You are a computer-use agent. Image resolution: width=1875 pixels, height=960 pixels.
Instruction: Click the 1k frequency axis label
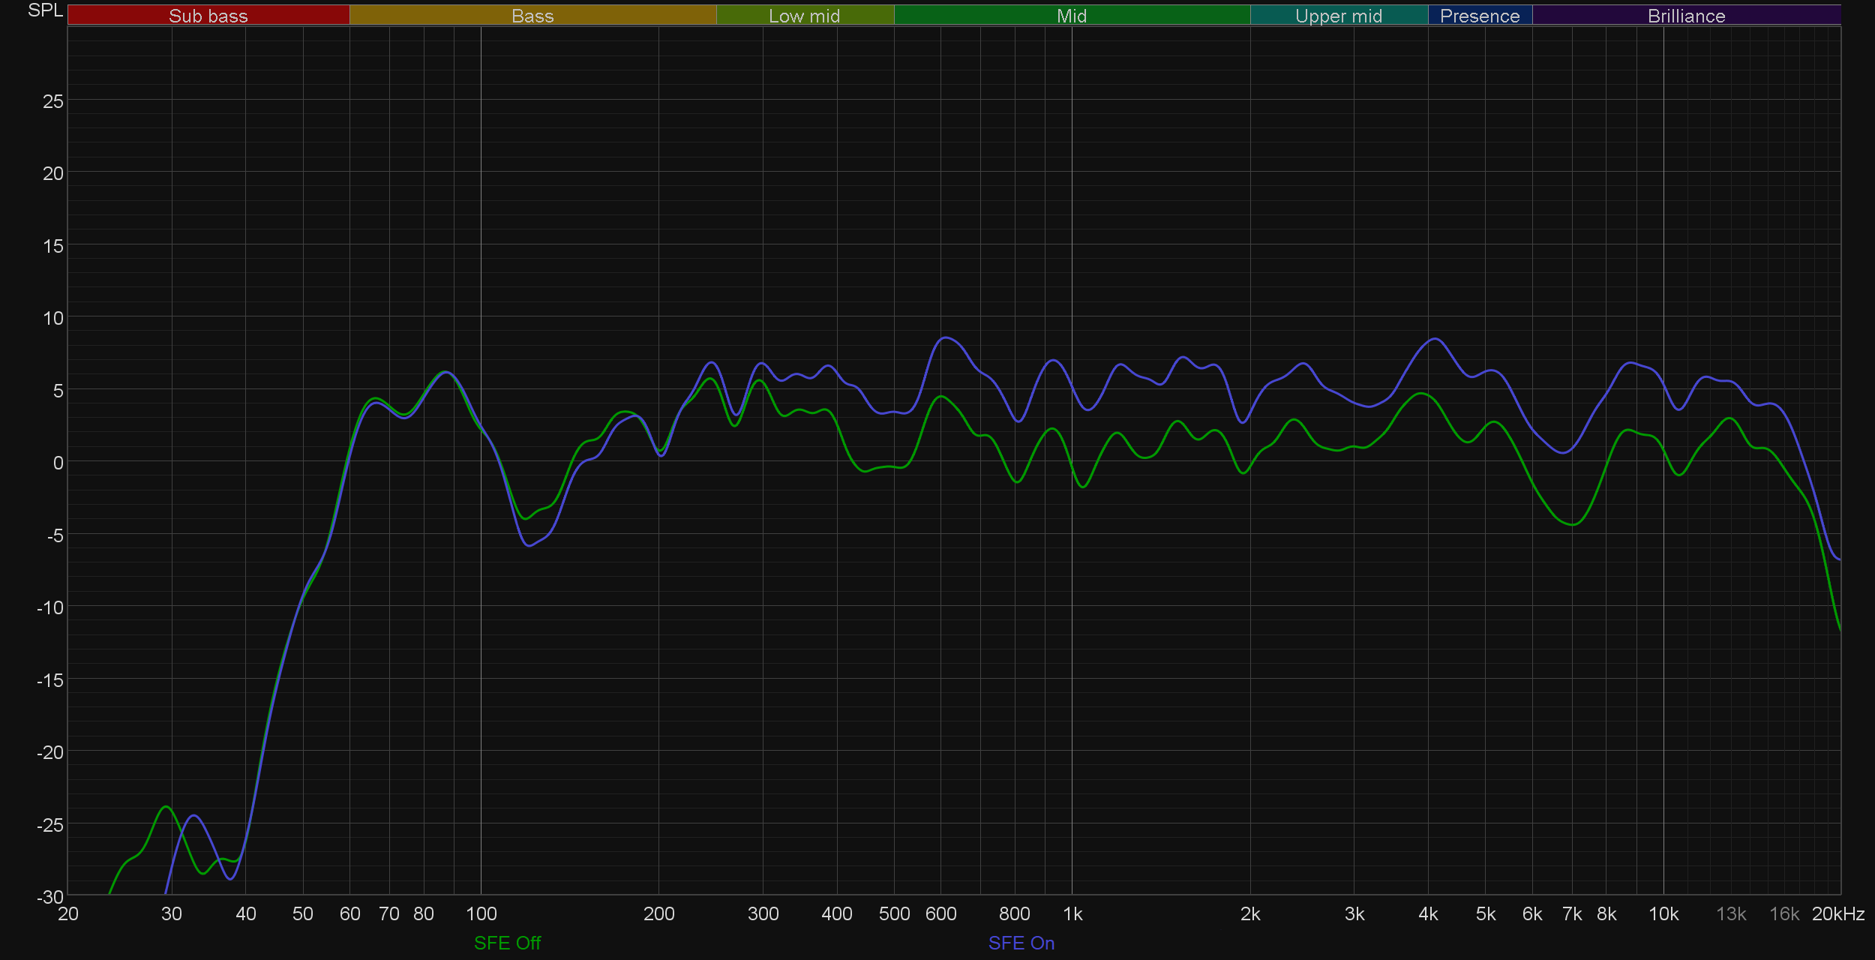(1072, 913)
